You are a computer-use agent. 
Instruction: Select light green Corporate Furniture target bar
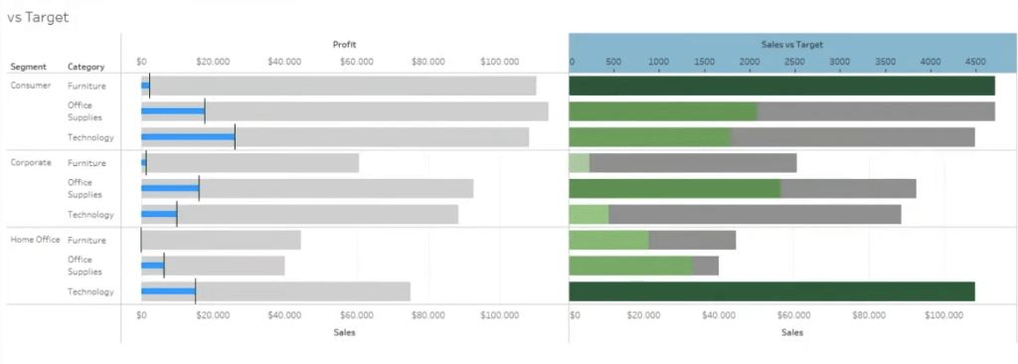(x=580, y=163)
